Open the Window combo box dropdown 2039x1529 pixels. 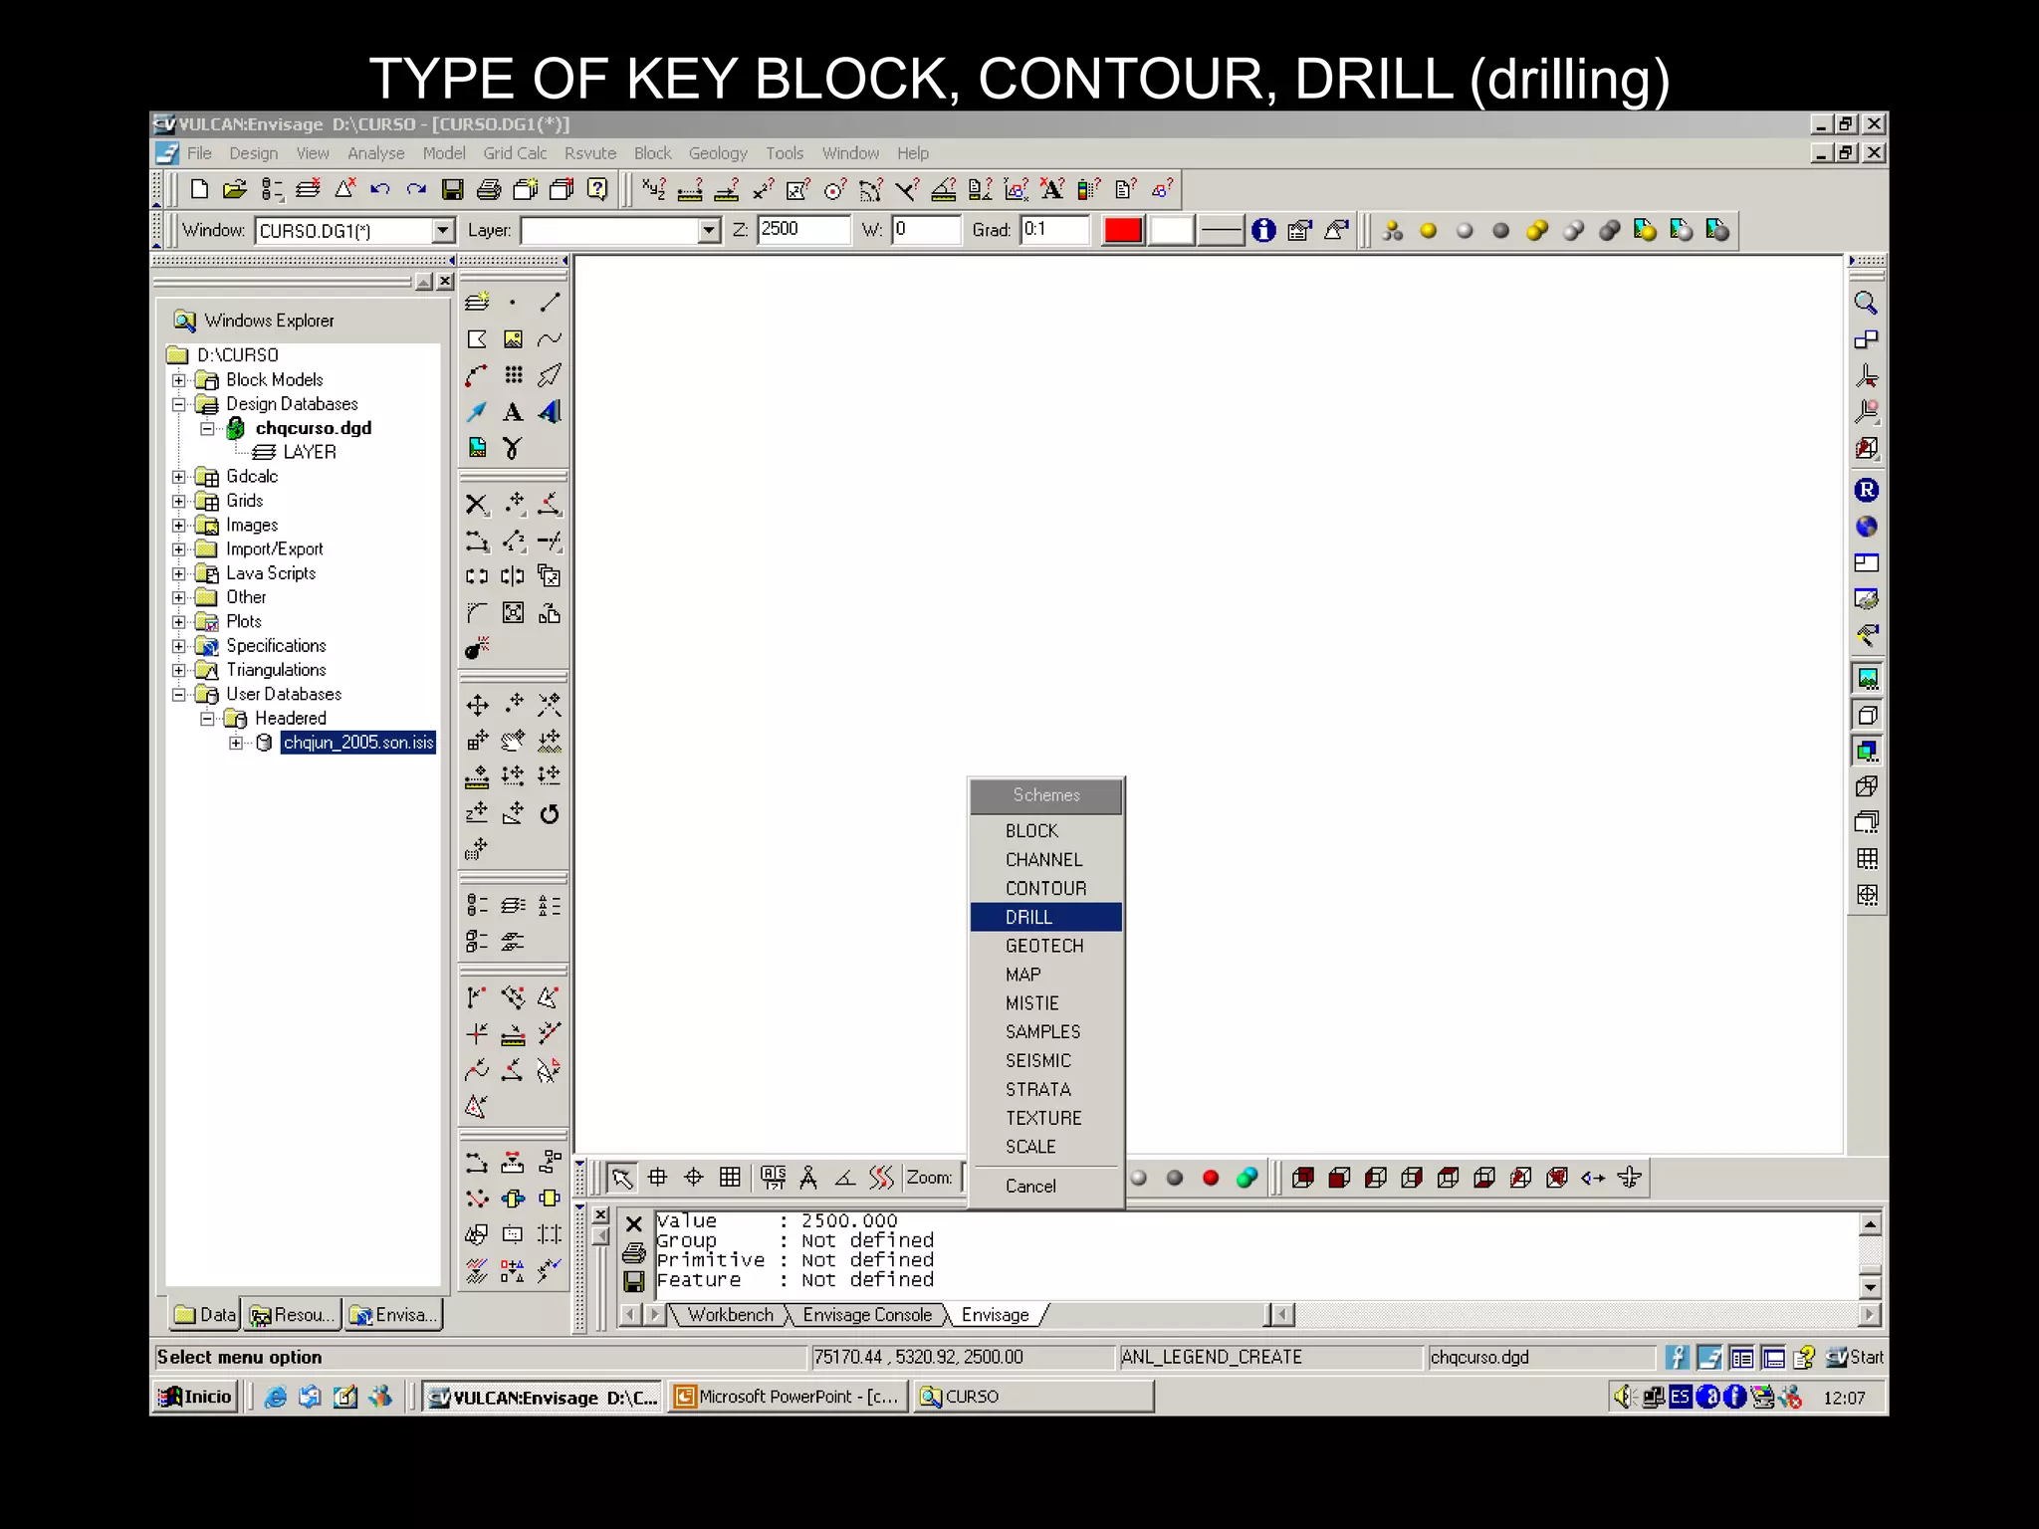click(x=443, y=231)
